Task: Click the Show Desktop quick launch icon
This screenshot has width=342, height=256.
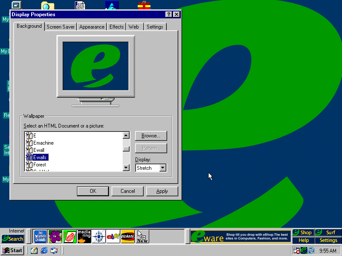Action: tap(34, 250)
